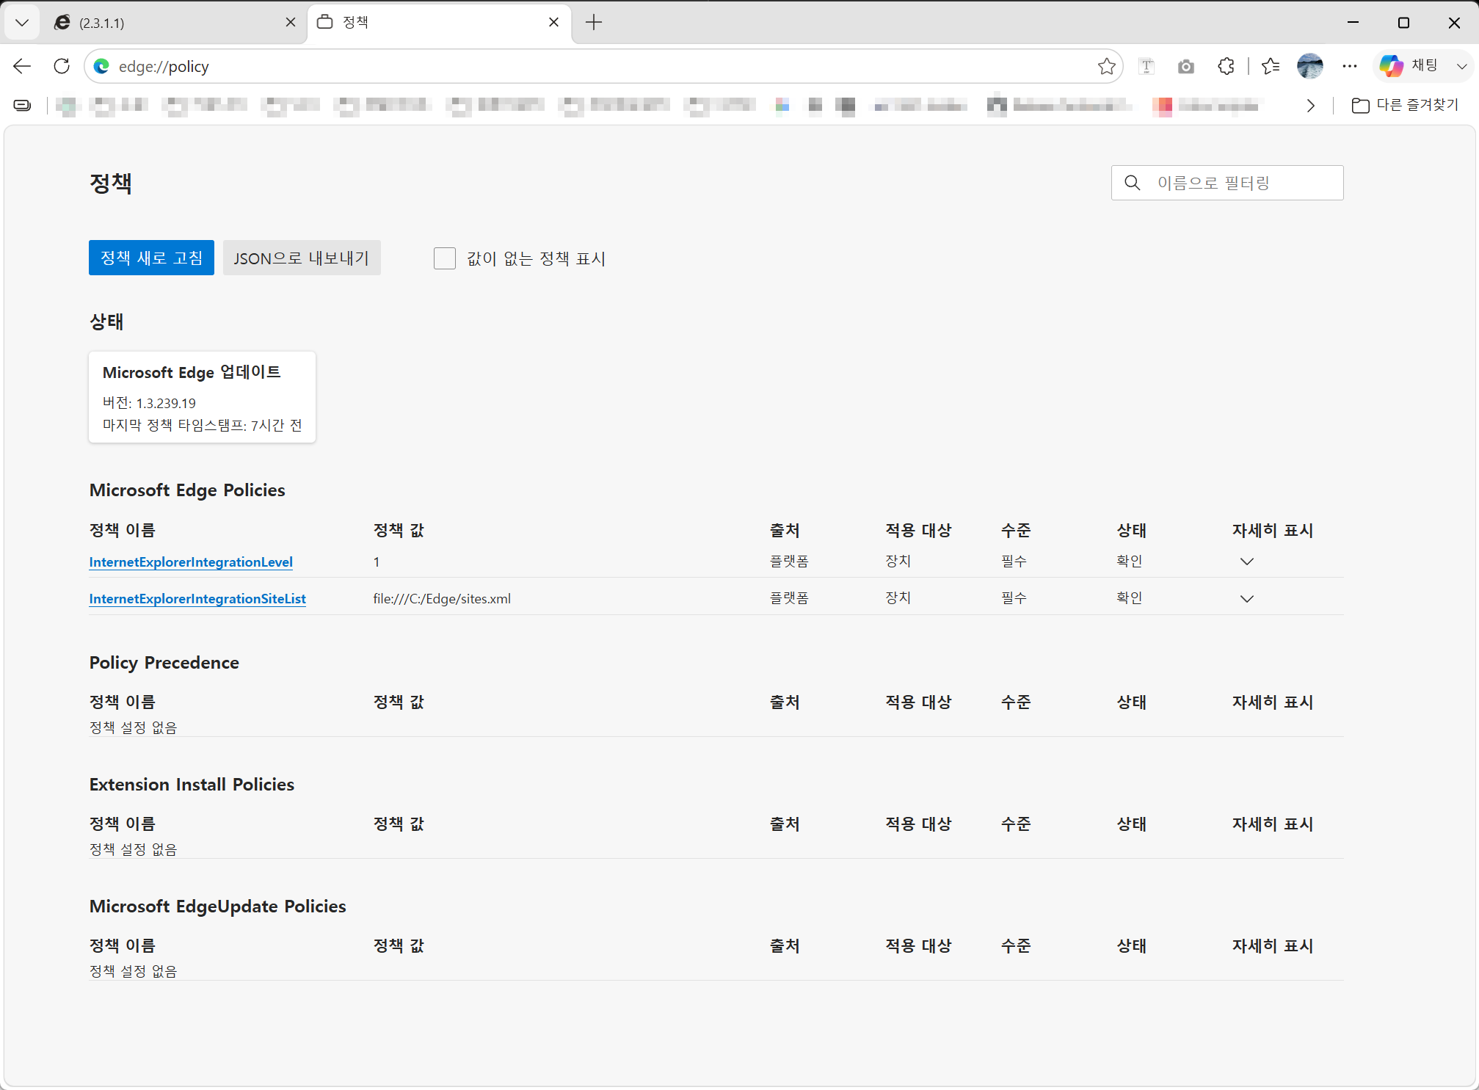Image resolution: width=1479 pixels, height=1090 pixels.
Task: Maximize the Edge browser window
Action: coord(1403,23)
